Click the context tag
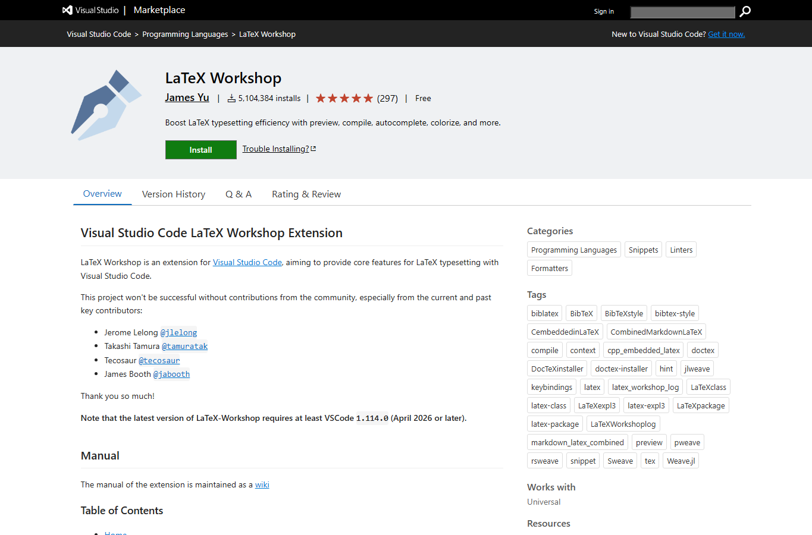Image resolution: width=812 pixels, height=535 pixels. (x=583, y=350)
